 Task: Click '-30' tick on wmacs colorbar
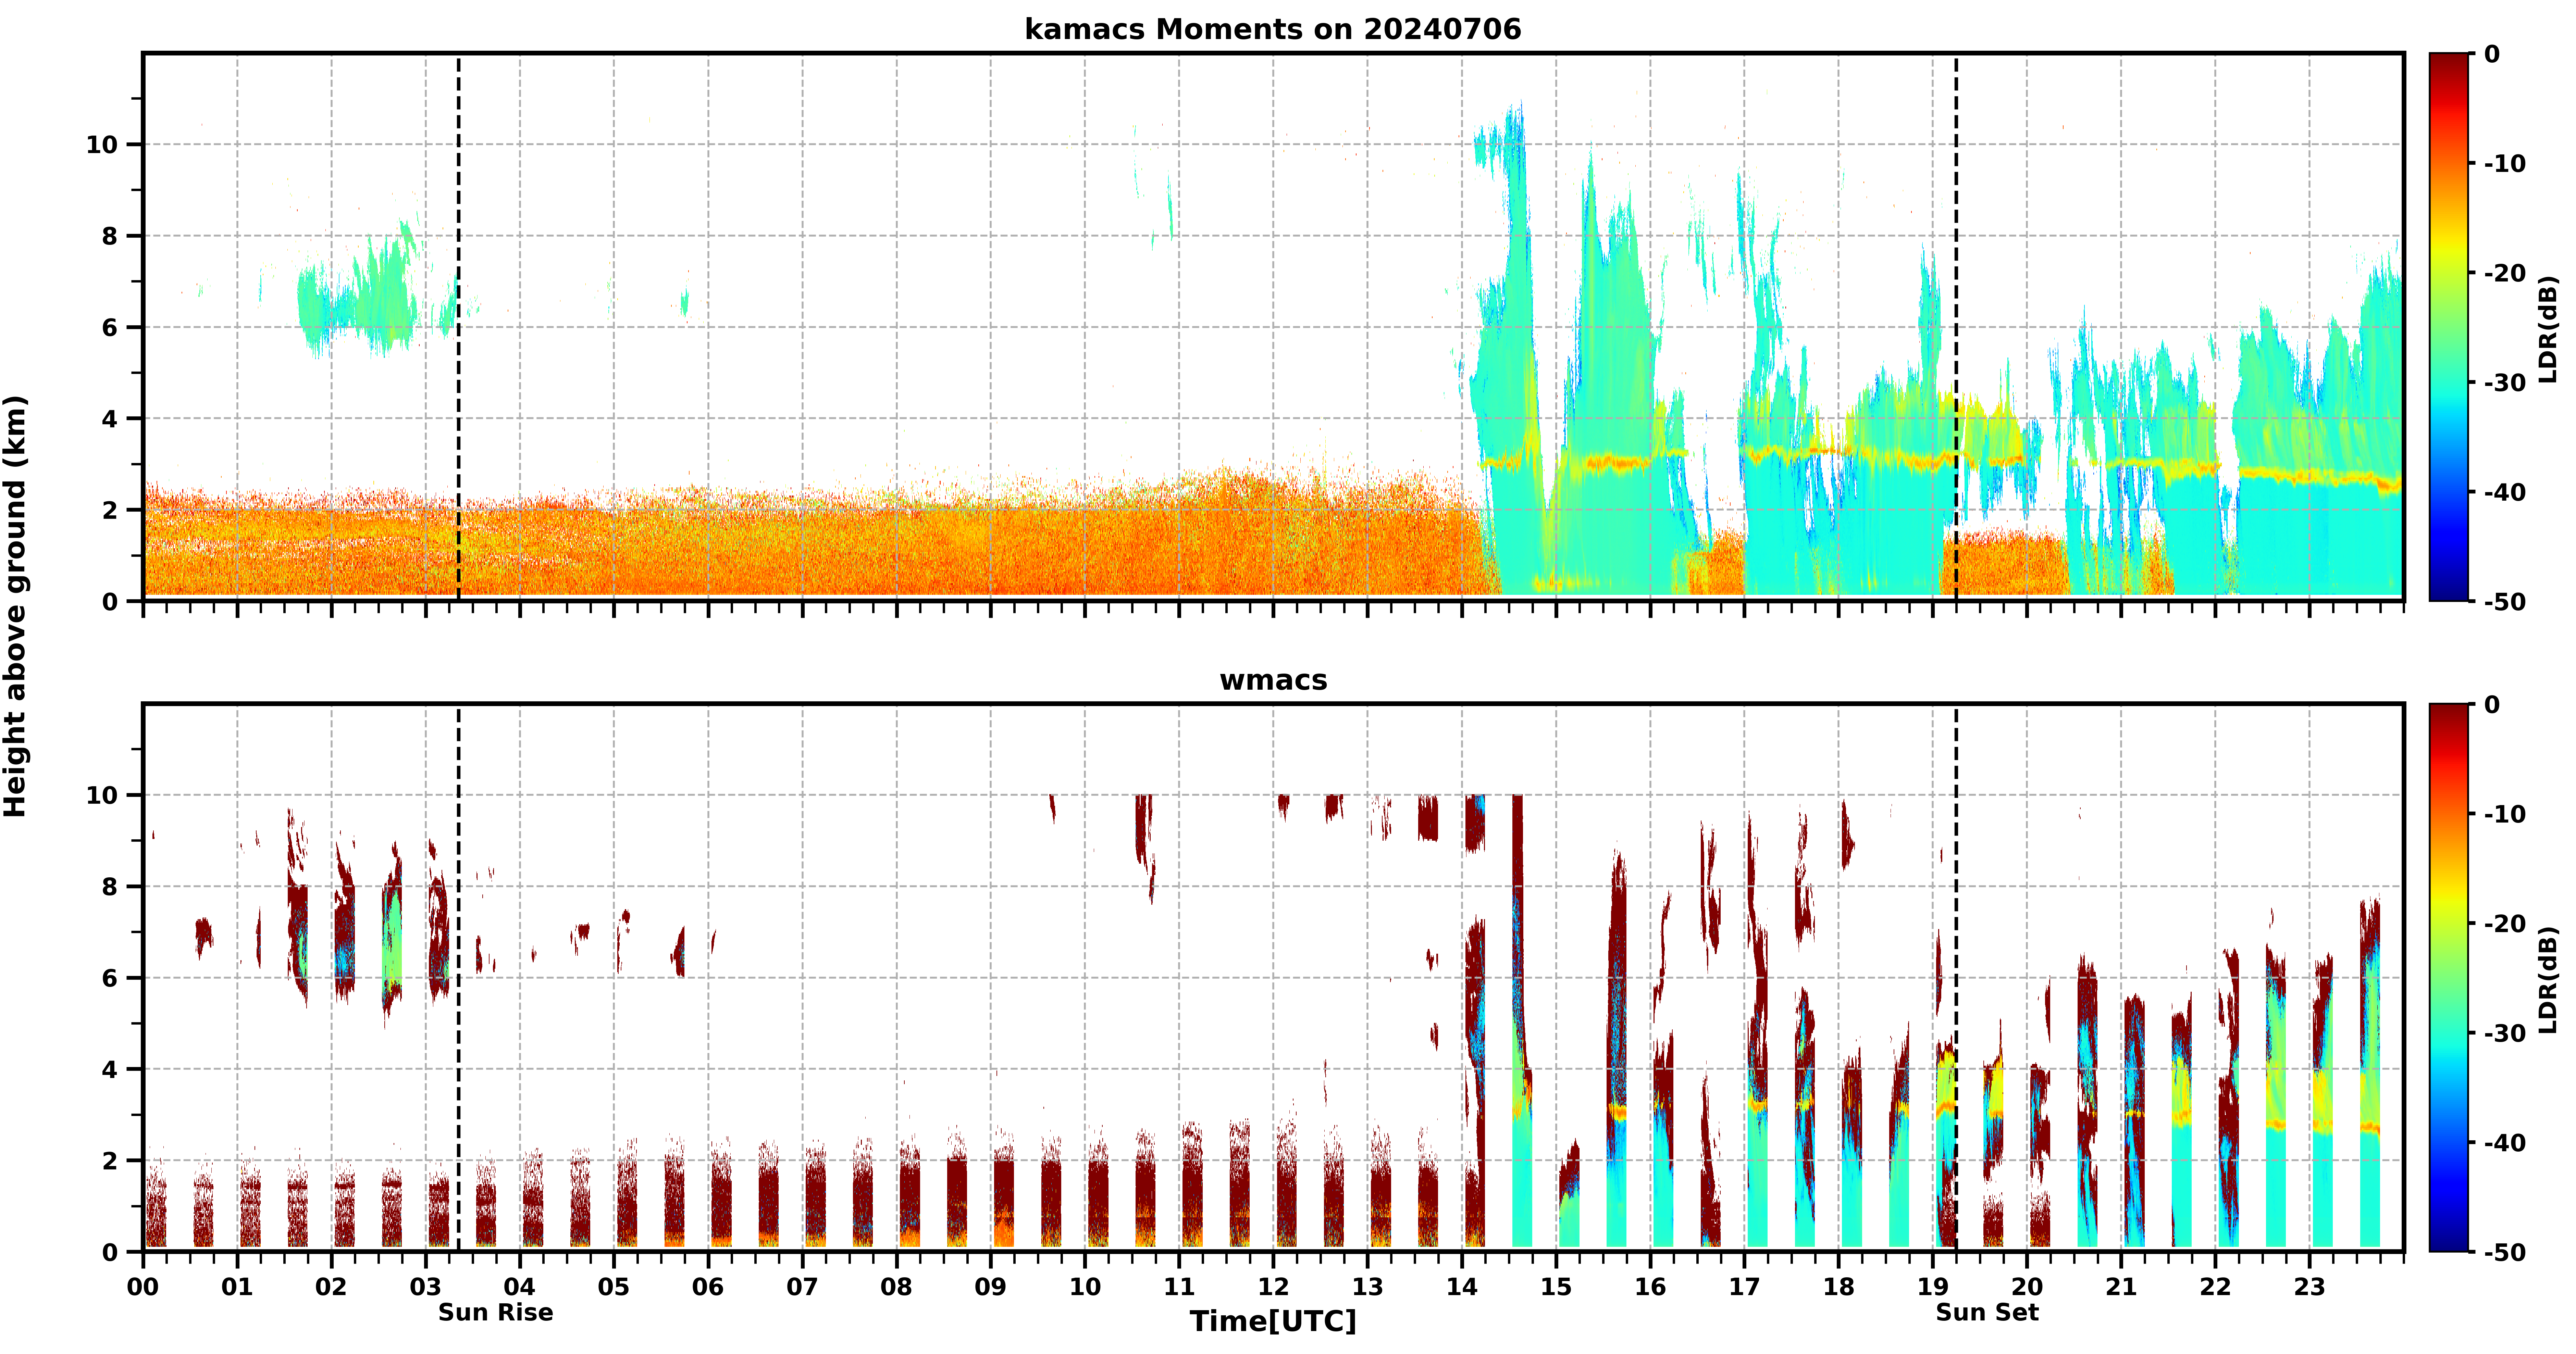(2505, 1033)
